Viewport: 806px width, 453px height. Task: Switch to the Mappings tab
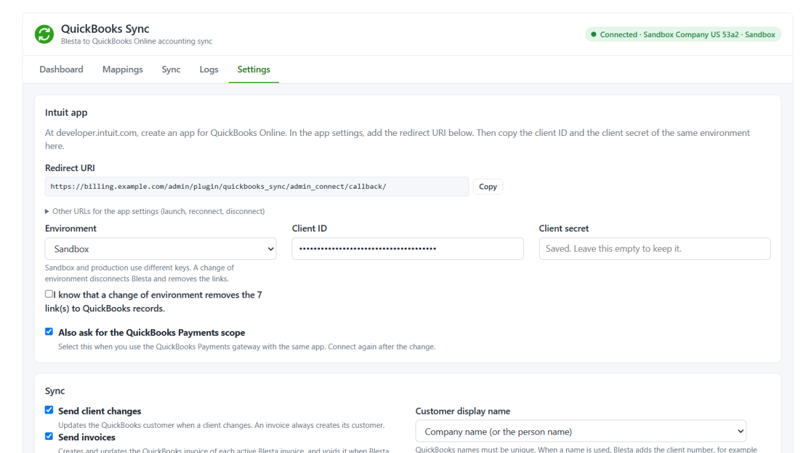(123, 69)
